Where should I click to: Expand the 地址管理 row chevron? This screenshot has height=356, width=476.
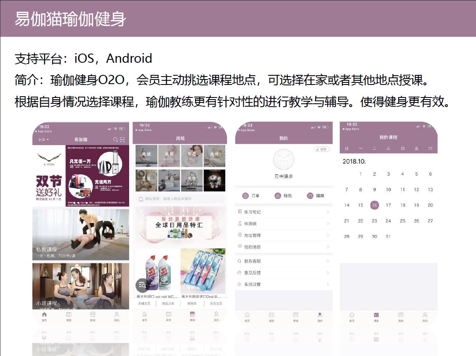click(x=328, y=235)
